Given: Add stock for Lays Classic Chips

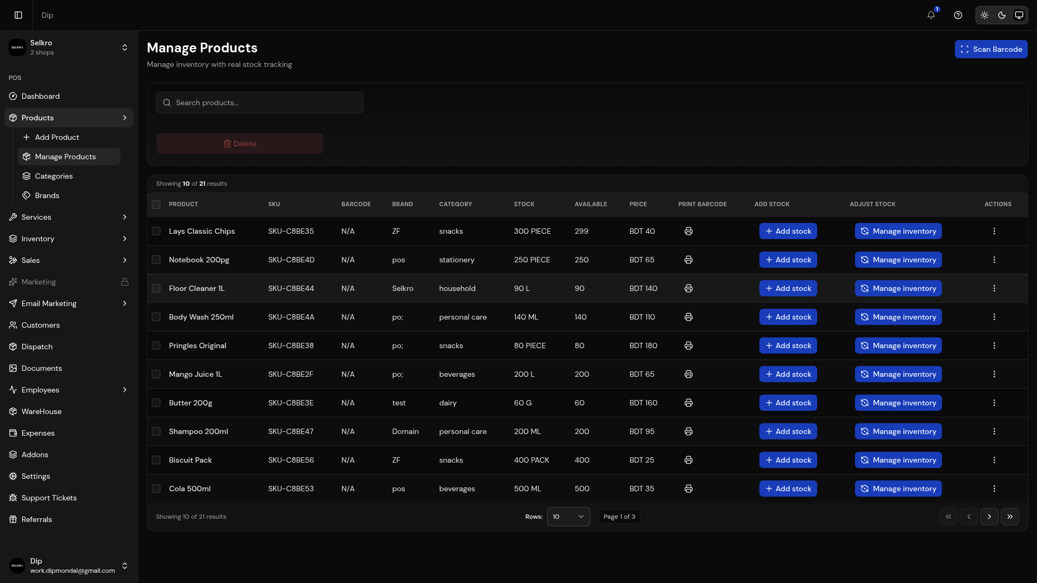Looking at the screenshot, I should pyautogui.click(x=788, y=231).
